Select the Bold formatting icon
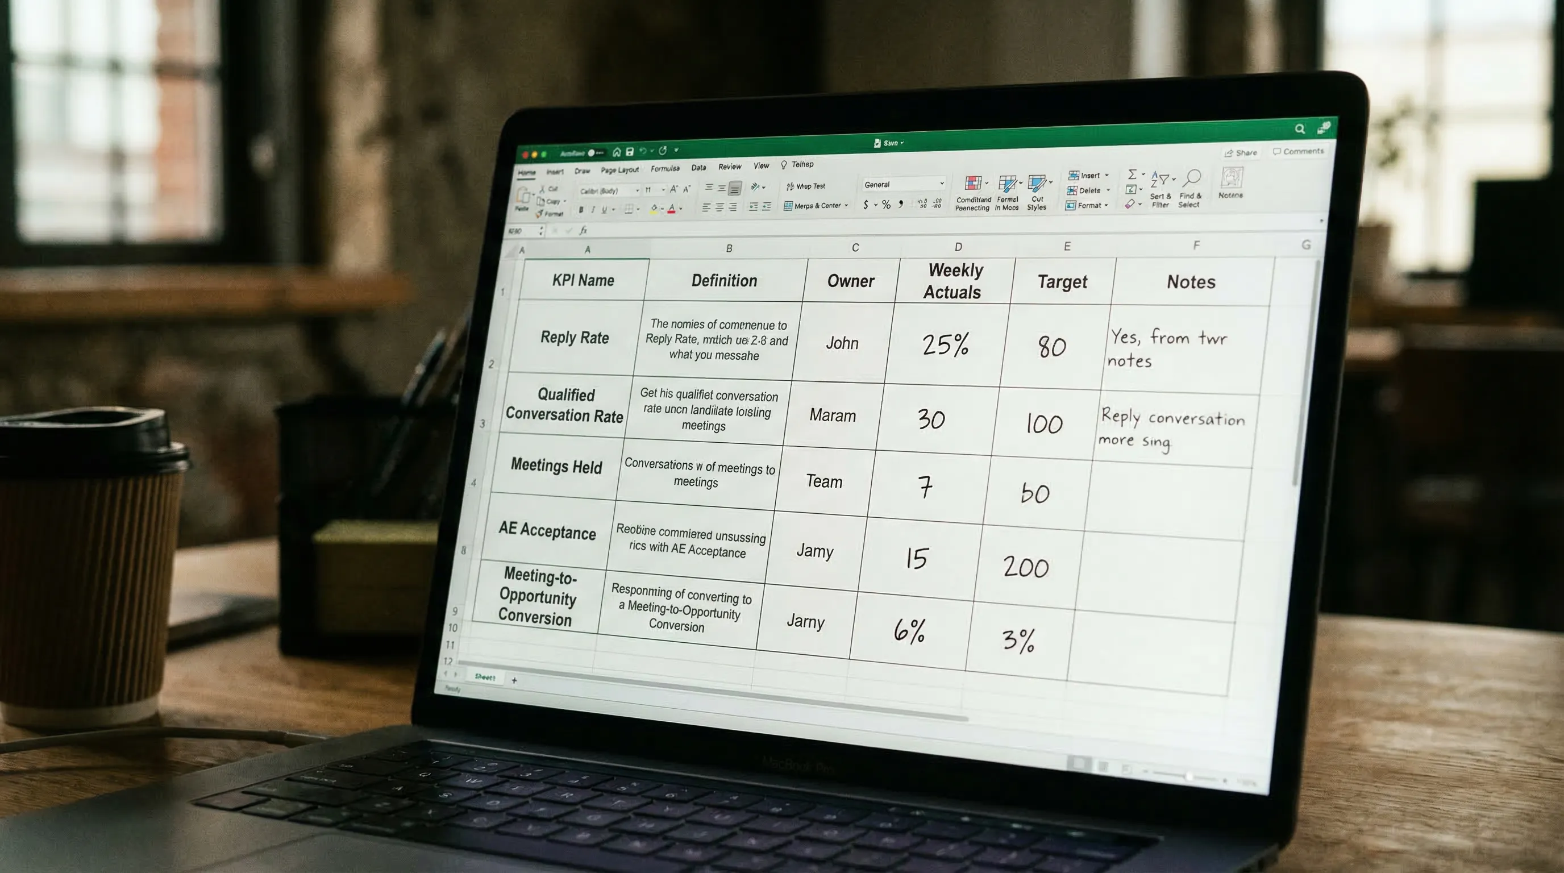This screenshot has width=1564, height=873. pyautogui.click(x=581, y=210)
